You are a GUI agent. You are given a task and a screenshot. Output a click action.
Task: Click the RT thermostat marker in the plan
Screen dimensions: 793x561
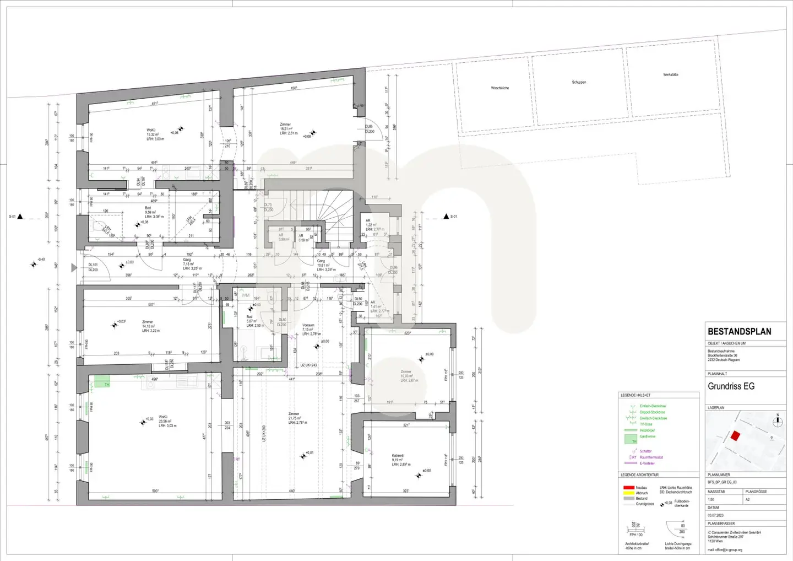pyautogui.click(x=237, y=459)
